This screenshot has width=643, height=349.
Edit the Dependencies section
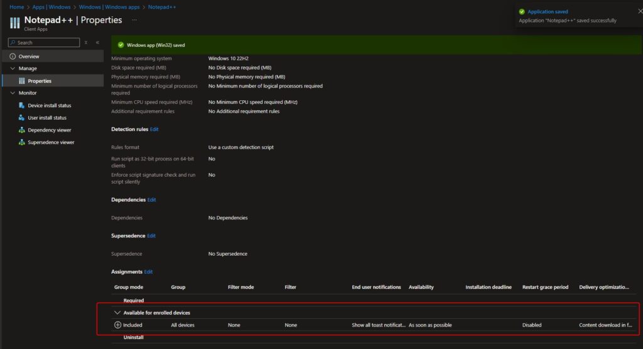pyautogui.click(x=152, y=200)
